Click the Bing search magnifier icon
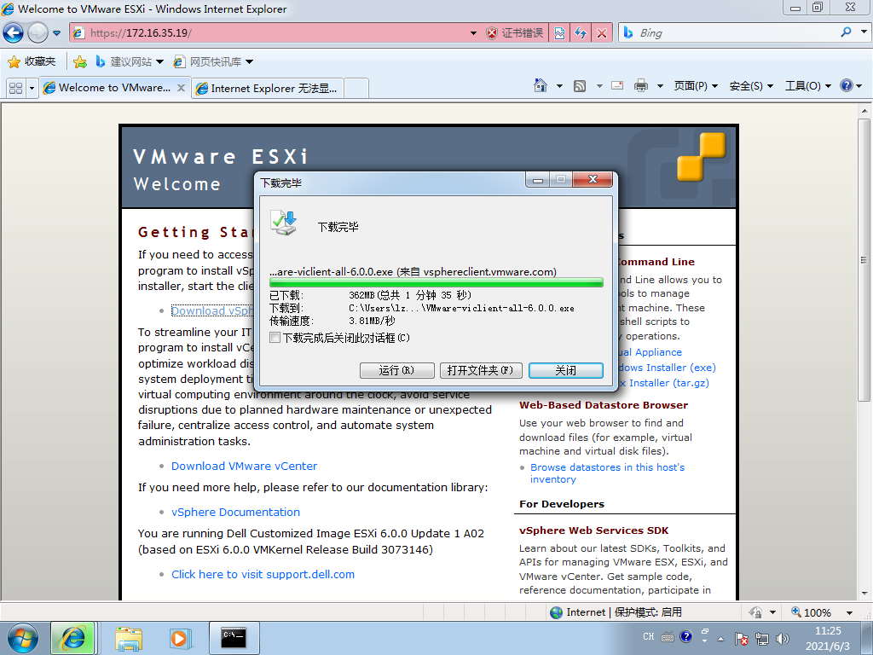This screenshot has width=873, height=655. click(847, 32)
